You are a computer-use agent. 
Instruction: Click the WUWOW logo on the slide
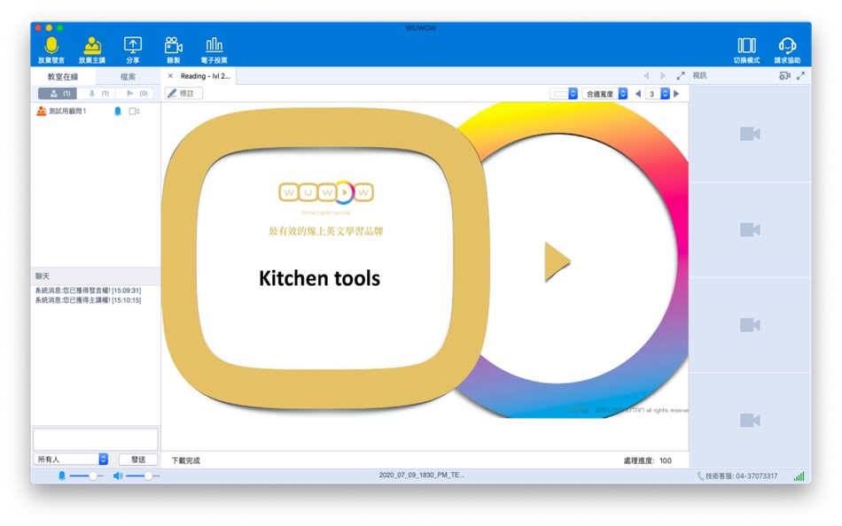tap(326, 192)
